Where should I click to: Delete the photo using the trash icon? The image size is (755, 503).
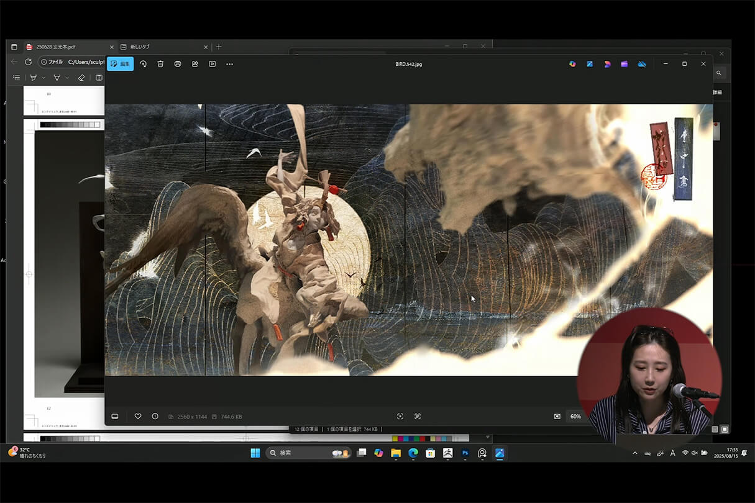(160, 64)
